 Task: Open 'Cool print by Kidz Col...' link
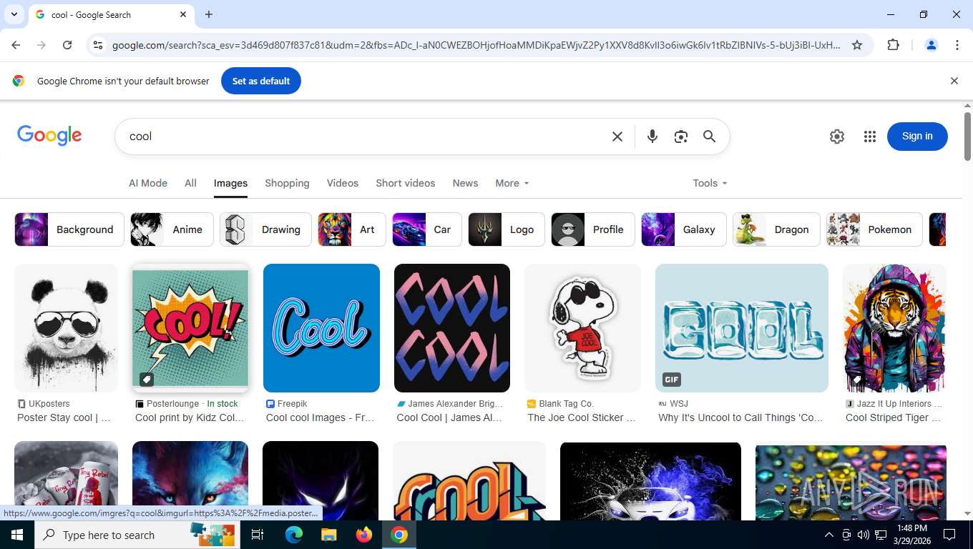[x=190, y=417]
